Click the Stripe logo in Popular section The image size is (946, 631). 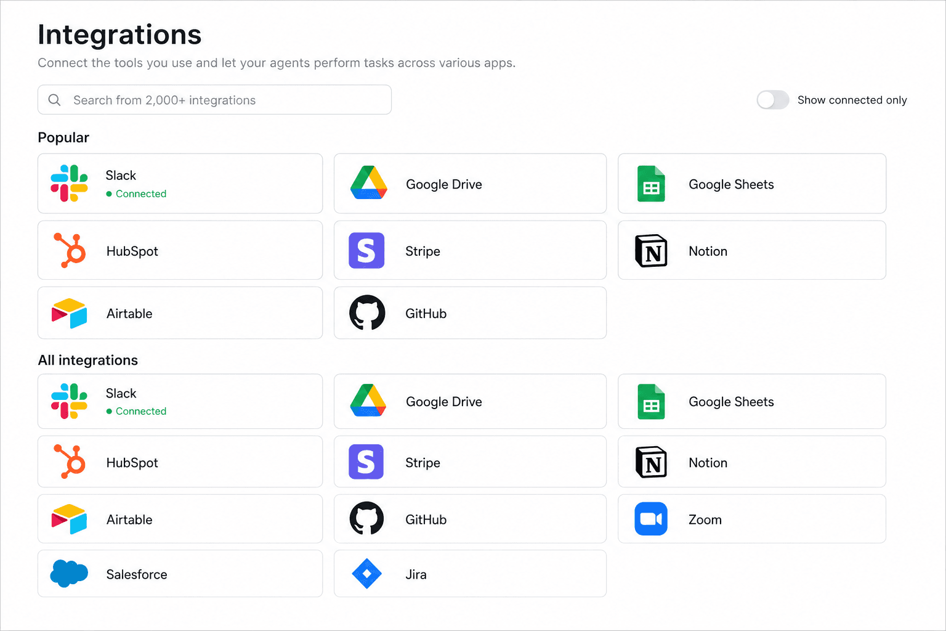(366, 250)
